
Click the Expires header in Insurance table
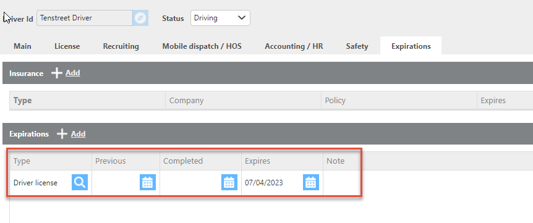click(493, 101)
